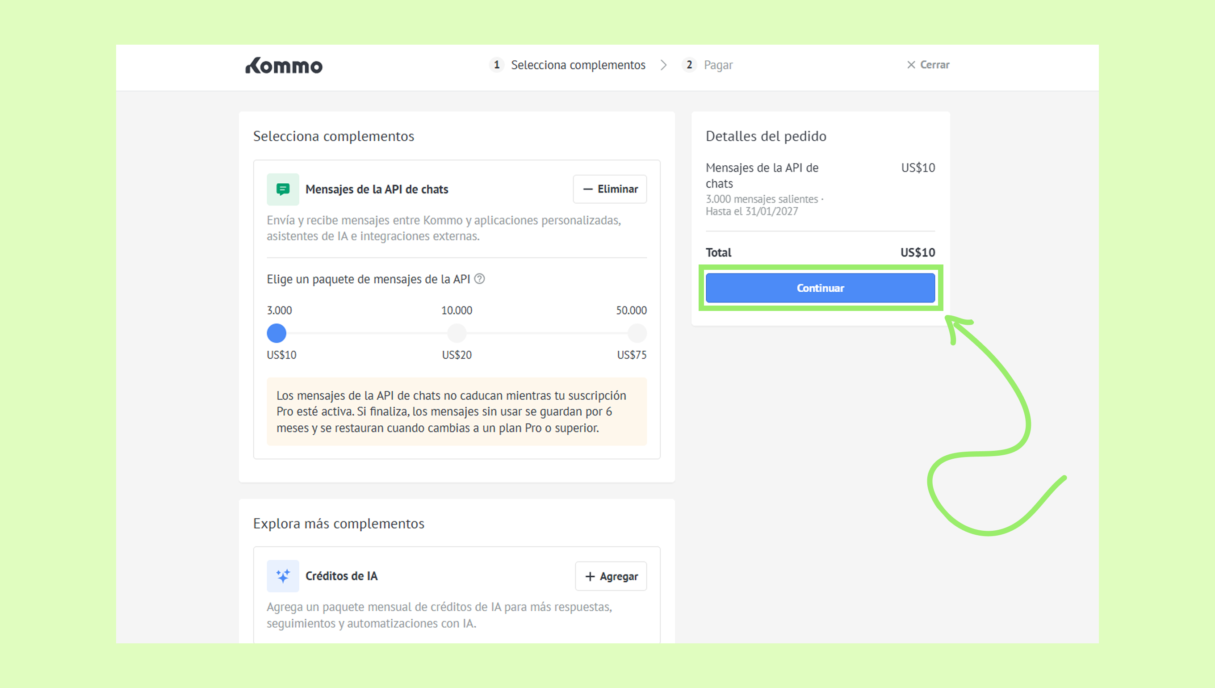This screenshot has width=1215, height=688.
Task: Click the Créditos de IA title
Action: (342, 576)
